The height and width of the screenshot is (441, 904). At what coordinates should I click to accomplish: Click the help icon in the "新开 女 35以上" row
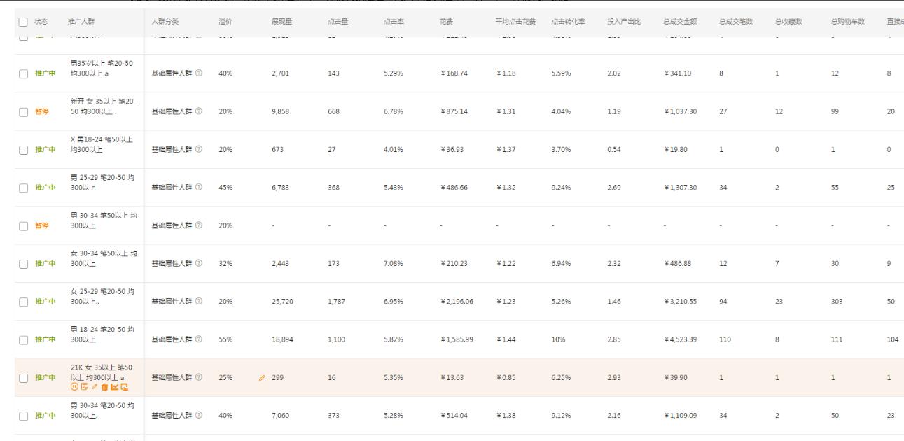click(x=199, y=111)
